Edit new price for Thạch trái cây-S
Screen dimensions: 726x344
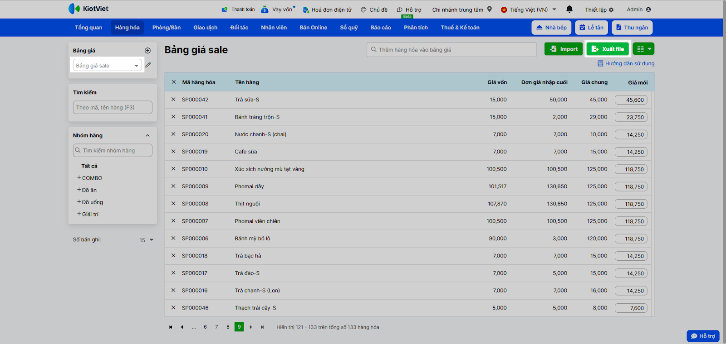631,308
